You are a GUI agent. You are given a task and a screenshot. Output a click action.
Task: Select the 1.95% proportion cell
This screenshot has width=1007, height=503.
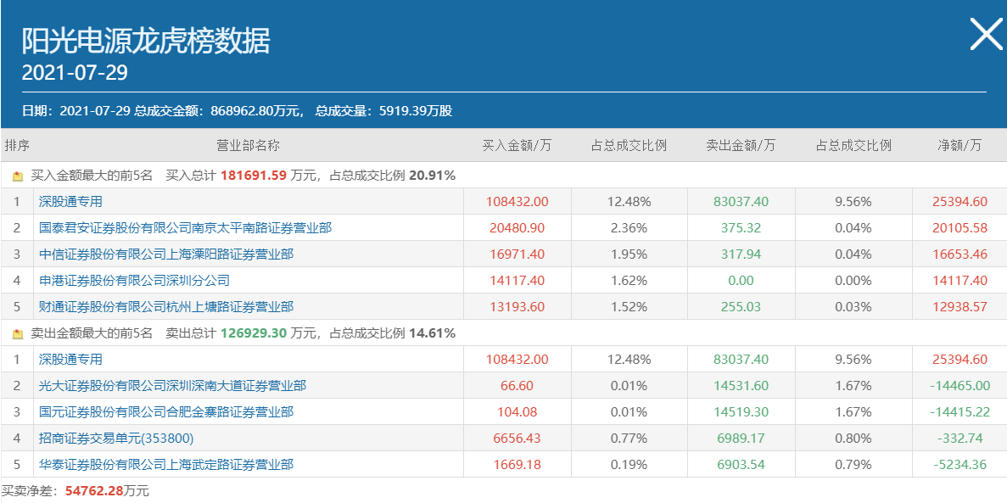tap(629, 254)
